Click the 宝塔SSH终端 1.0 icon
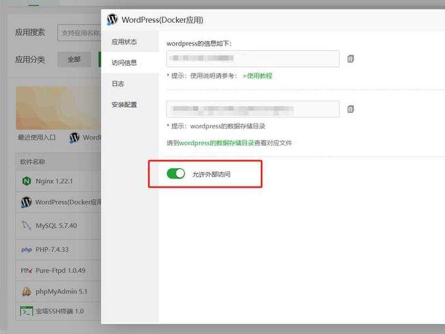Viewport: 445px width, 334px height. coord(26,311)
